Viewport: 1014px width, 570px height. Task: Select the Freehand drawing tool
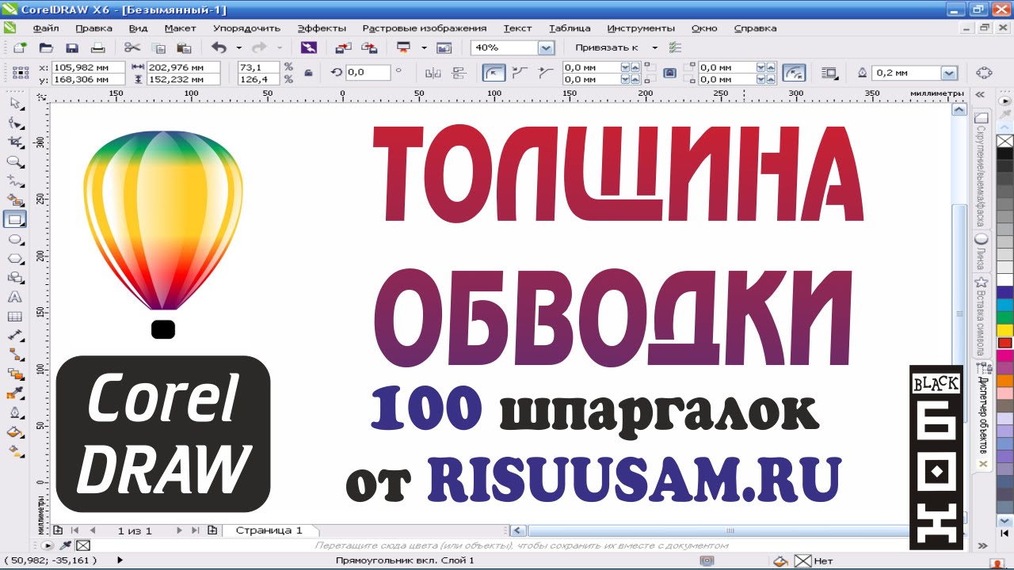pos(15,180)
